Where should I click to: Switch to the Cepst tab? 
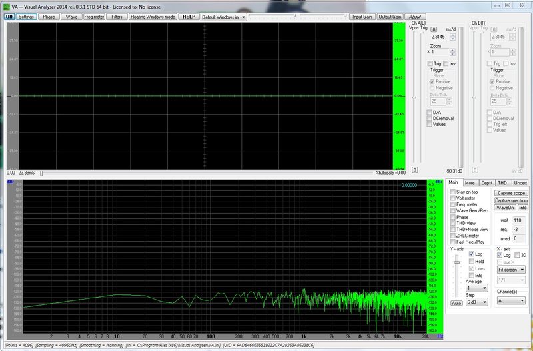(487, 182)
